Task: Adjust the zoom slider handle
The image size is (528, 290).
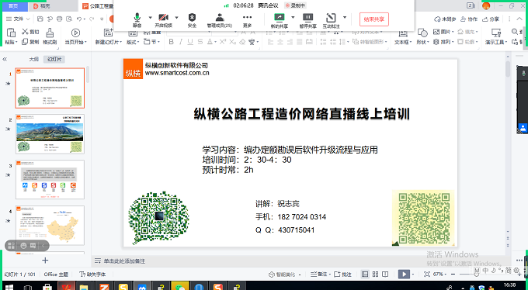Action: 476,274
